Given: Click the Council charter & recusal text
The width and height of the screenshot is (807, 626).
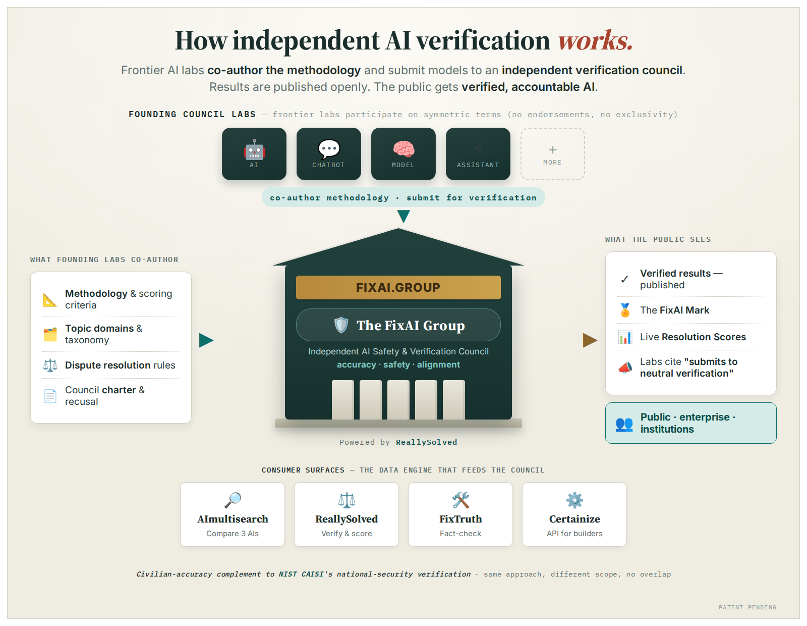Looking at the screenshot, I should click(x=105, y=396).
